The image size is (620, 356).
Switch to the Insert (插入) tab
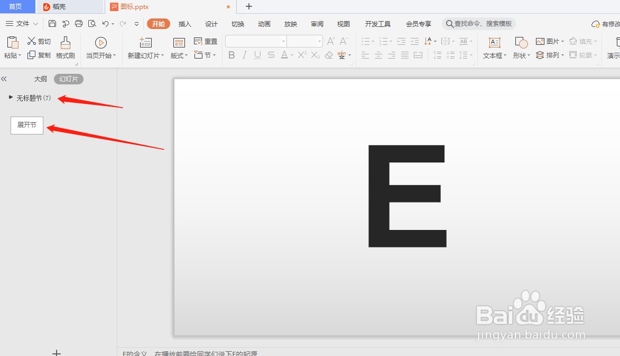pos(184,24)
